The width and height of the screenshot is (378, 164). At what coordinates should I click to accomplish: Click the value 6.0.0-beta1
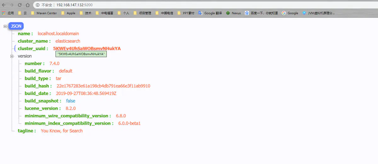129,123
